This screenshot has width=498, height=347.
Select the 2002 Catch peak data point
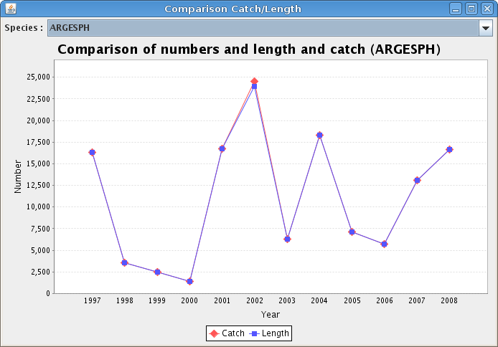254,81
